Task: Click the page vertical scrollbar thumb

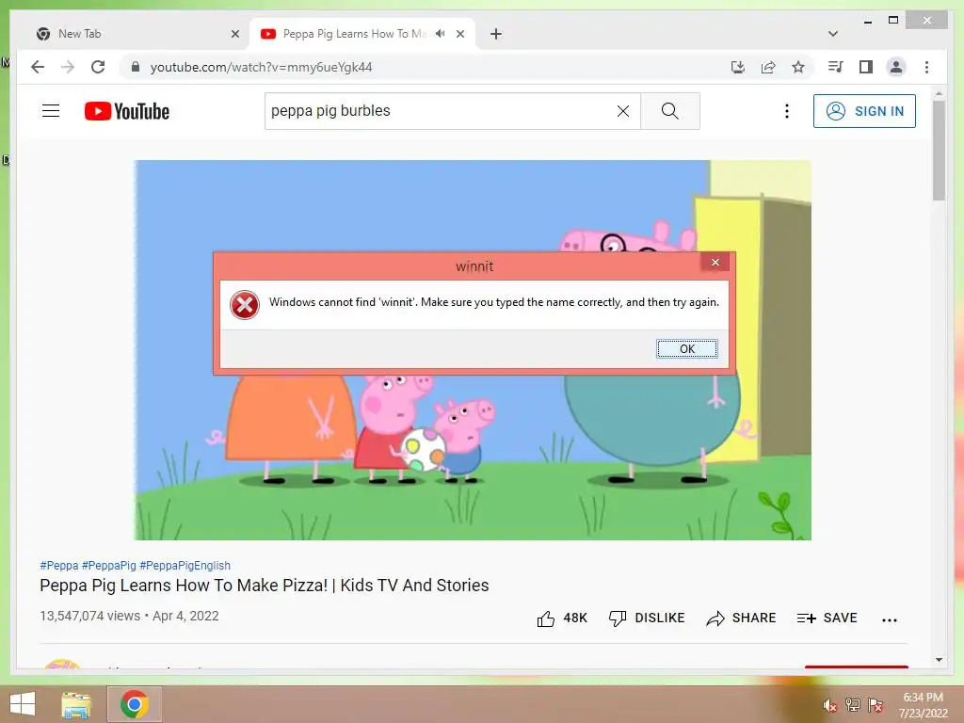Action: coord(939,150)
